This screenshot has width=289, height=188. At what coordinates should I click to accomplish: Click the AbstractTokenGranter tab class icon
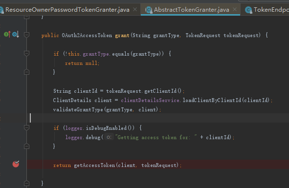(149, 10)
